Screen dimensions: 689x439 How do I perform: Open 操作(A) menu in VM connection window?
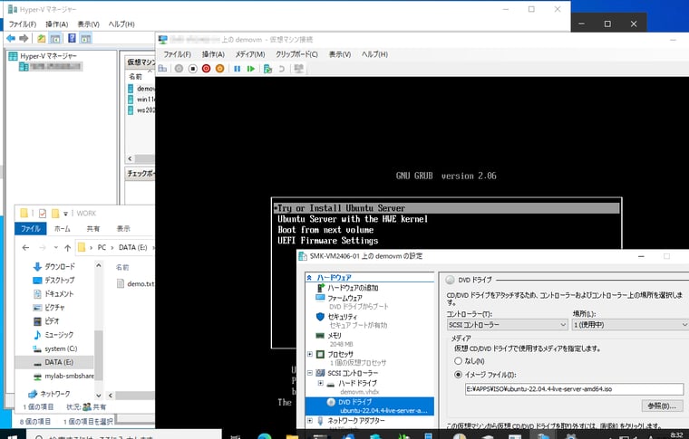pyautogui.click(x=213, y=54)
